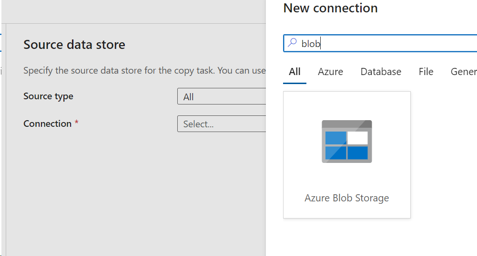Click the Connection field label
This screenshot has width=477, height=256.
click(47, 123)
